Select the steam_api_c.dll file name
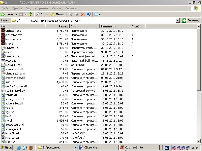Image resolution: width=202 pixels, height=151 pixels. [15, 125]
